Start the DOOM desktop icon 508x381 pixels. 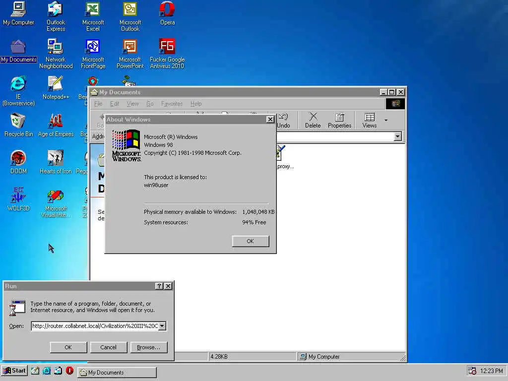(x=18, y=162)
